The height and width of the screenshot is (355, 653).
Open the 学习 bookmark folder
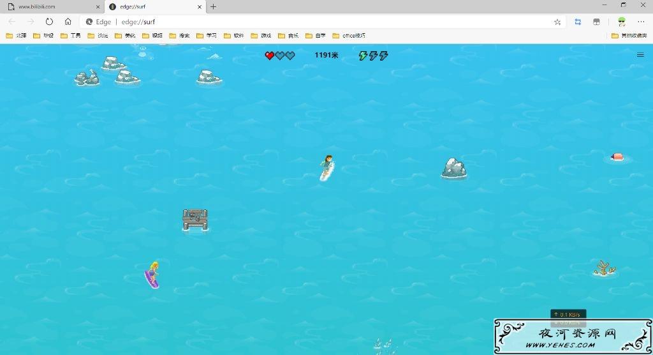click(x=206, y=36)
